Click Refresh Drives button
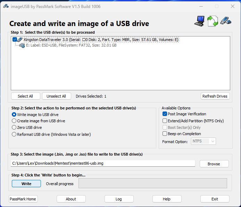The image size is (241, 207). click(x=215, y=96)
